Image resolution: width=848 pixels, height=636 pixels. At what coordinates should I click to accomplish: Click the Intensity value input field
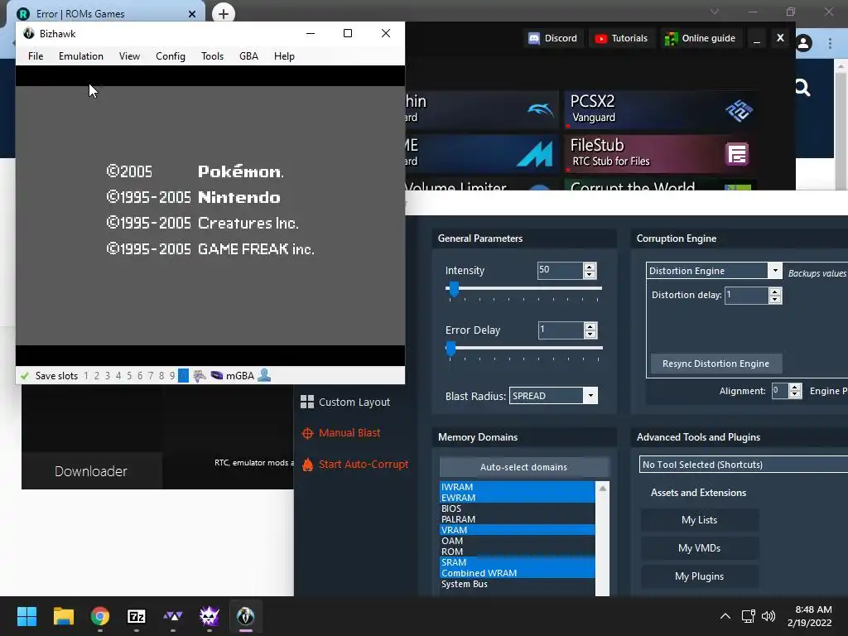click(x=560, y=271)
